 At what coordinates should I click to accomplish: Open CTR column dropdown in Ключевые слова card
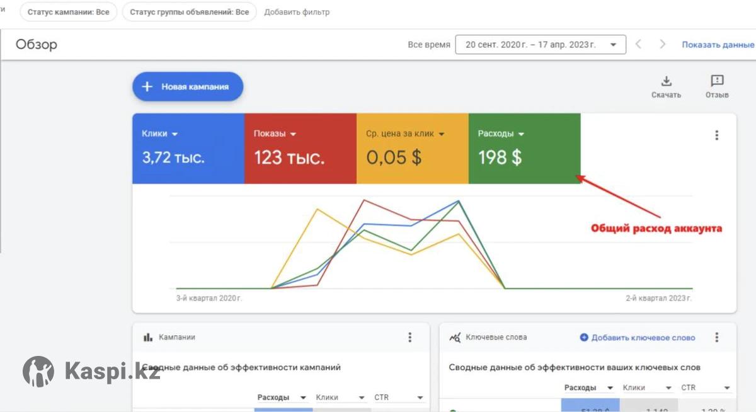(706, 387)
